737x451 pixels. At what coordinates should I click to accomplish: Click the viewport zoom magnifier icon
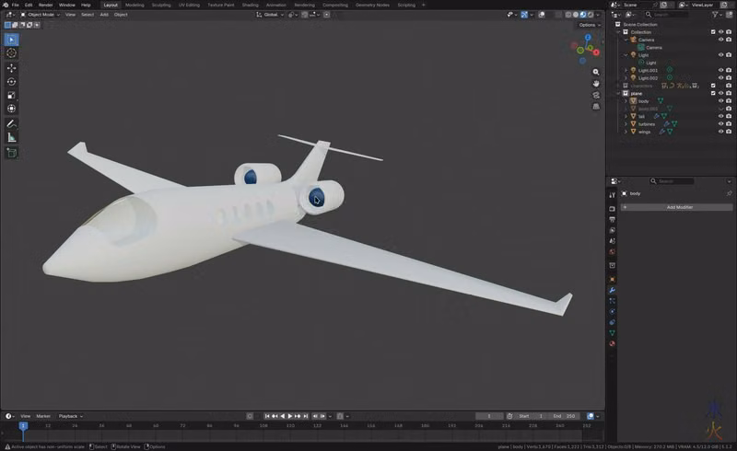[596, 72]
